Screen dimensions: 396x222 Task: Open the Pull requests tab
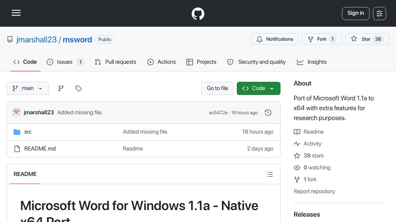(x=115, y=62)
